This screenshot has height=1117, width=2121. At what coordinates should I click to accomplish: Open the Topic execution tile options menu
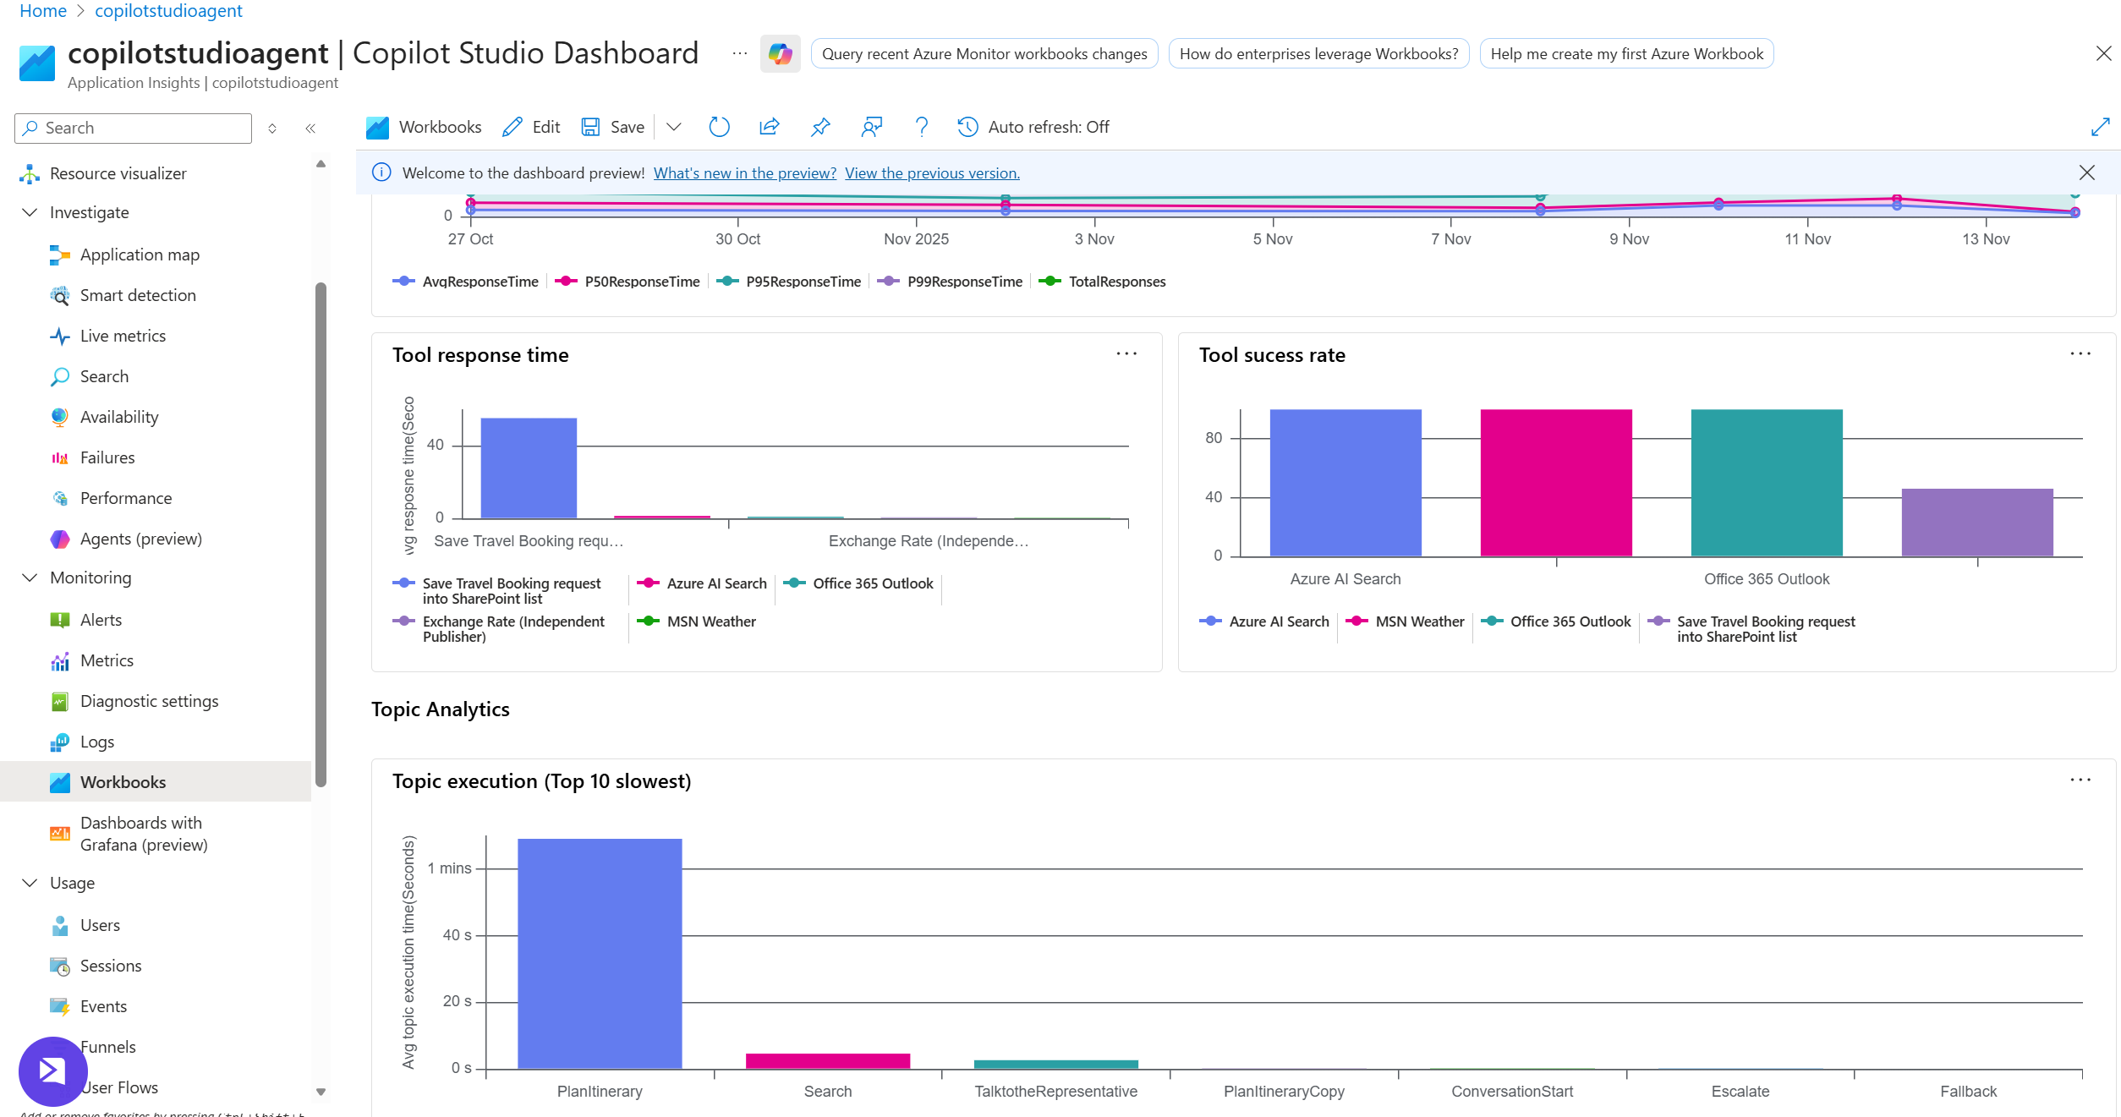click(2081, 780)
